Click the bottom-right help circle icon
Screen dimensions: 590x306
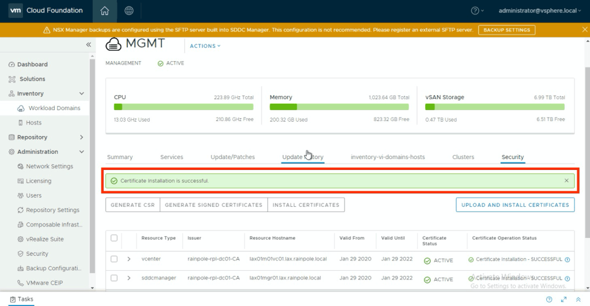pos(549,300)
